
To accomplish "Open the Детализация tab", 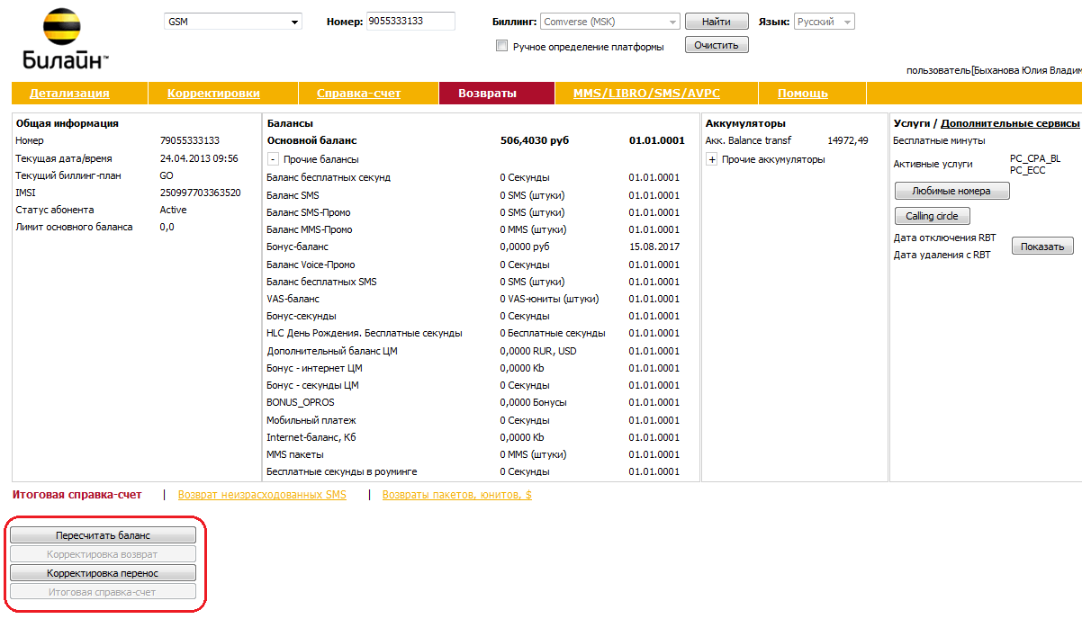I will click(69, 94).
